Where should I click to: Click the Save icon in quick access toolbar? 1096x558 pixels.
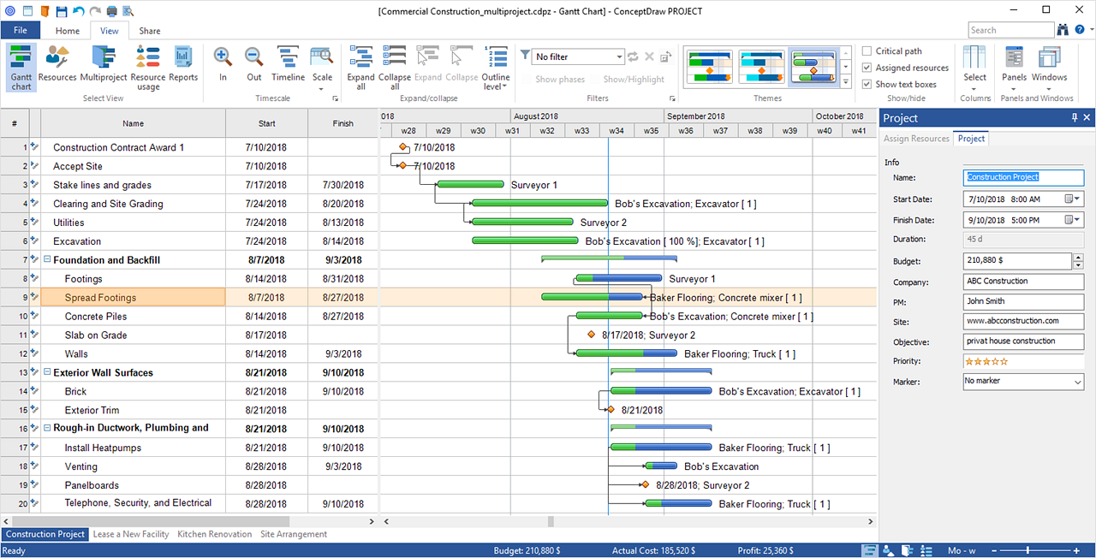(61, 11)
